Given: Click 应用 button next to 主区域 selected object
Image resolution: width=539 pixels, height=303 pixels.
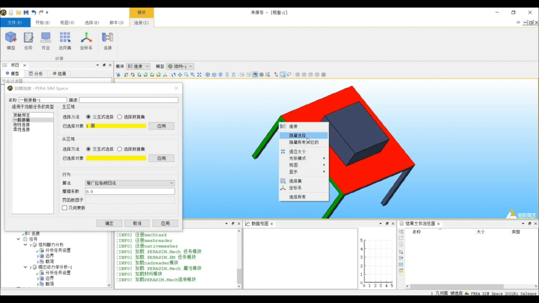Looking at the screenshot, I should point(161,126).
